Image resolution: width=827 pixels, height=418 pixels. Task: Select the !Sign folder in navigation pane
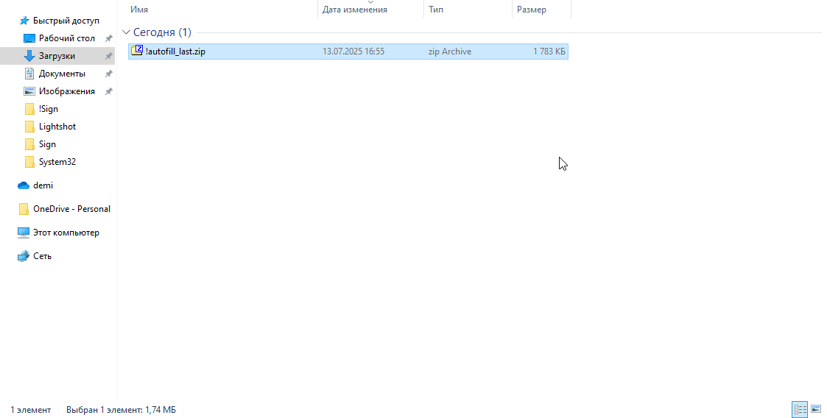(48, 109)
